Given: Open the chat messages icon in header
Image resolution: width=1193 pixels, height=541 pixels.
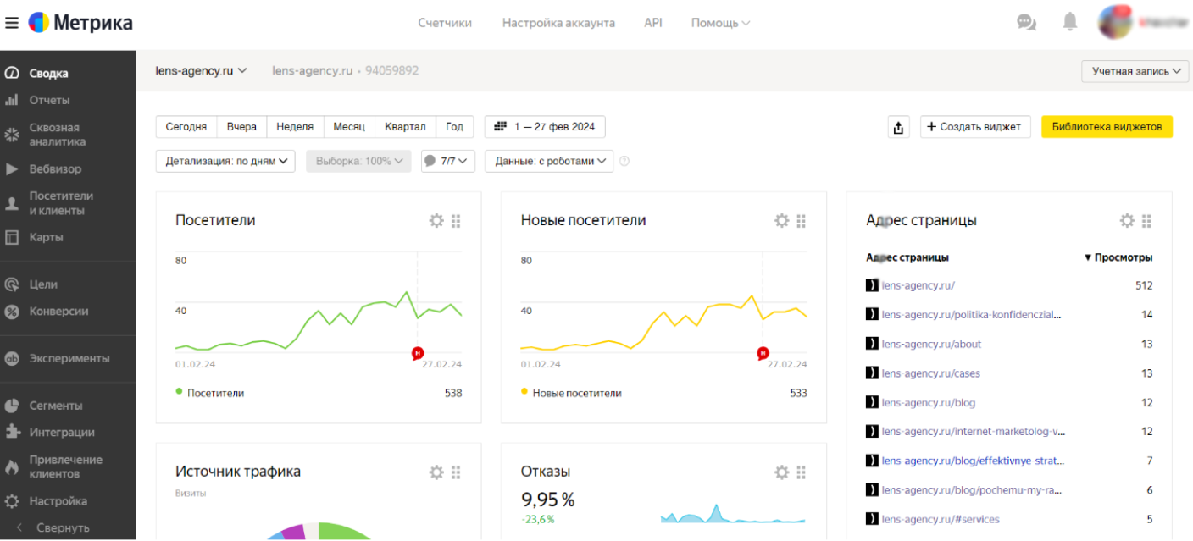Looking at the screenshot, I should pos(1026,22).
